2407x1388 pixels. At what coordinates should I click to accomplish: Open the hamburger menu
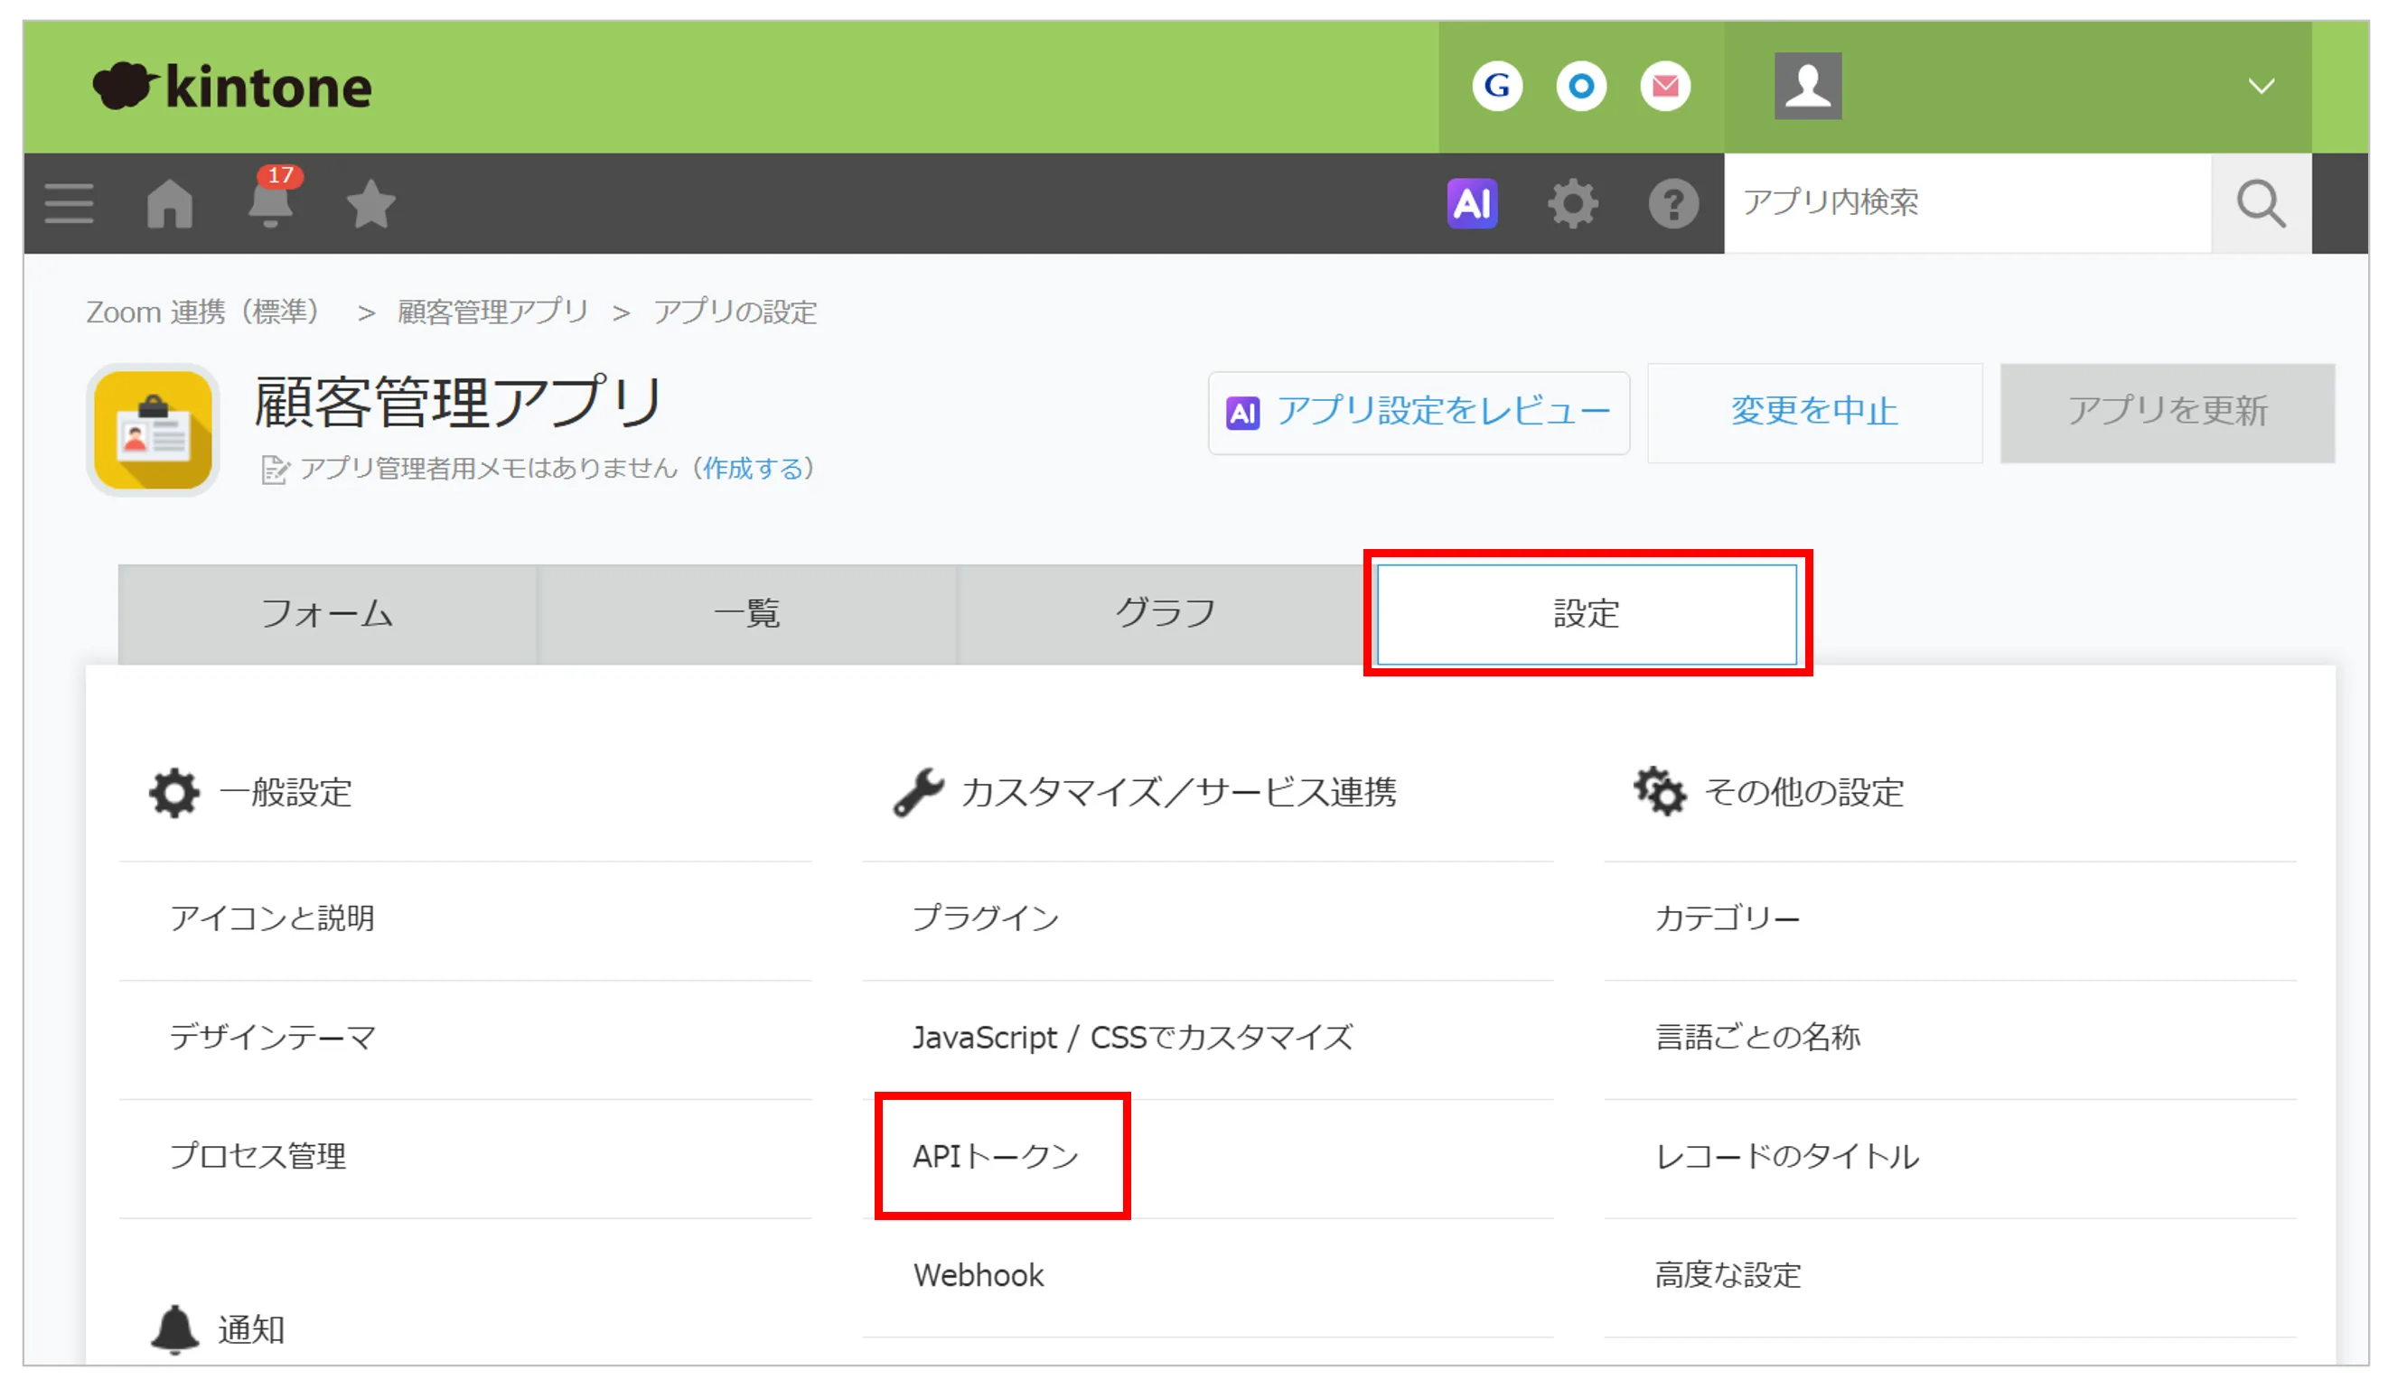click(x=69, y=204)
